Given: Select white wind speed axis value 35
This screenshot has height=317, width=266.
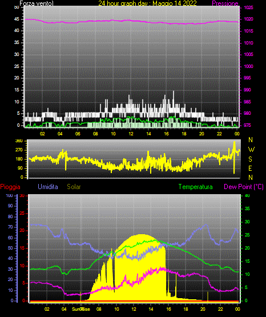Looking at the screenshot, I should [x=17, y=43].
